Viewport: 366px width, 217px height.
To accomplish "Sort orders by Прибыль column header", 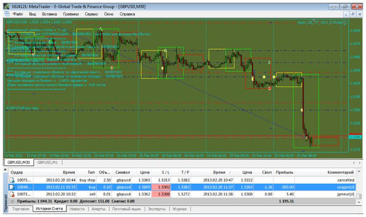I will tap(284, 172).
